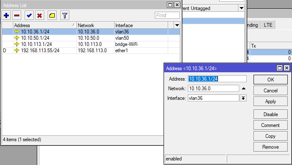Click the enabled status text in dialog
Viewport: 292px width, 165px height.
click(174, 159)
